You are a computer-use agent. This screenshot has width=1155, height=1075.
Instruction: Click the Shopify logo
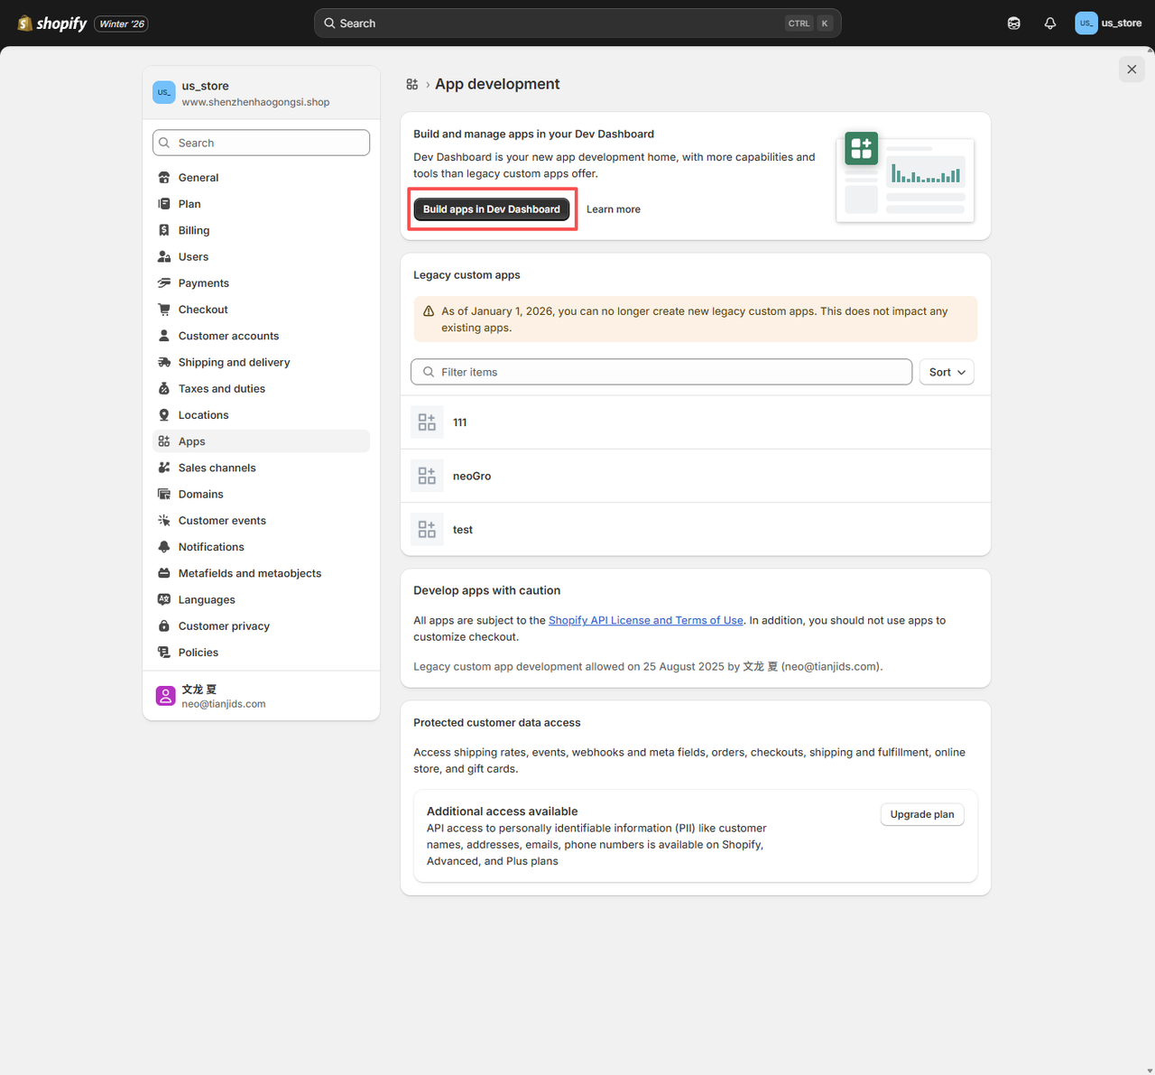click(52, 23)
